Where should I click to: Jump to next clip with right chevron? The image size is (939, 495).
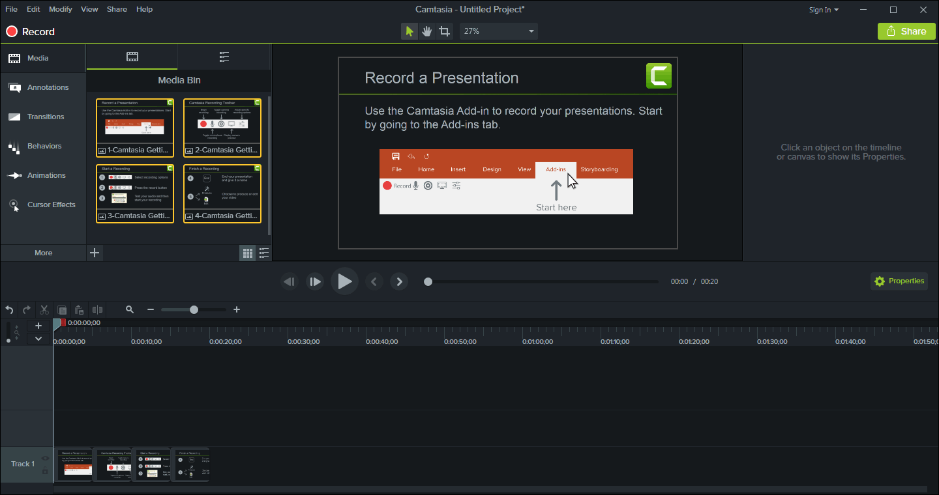pyautogui.click(x=399, y=281)
